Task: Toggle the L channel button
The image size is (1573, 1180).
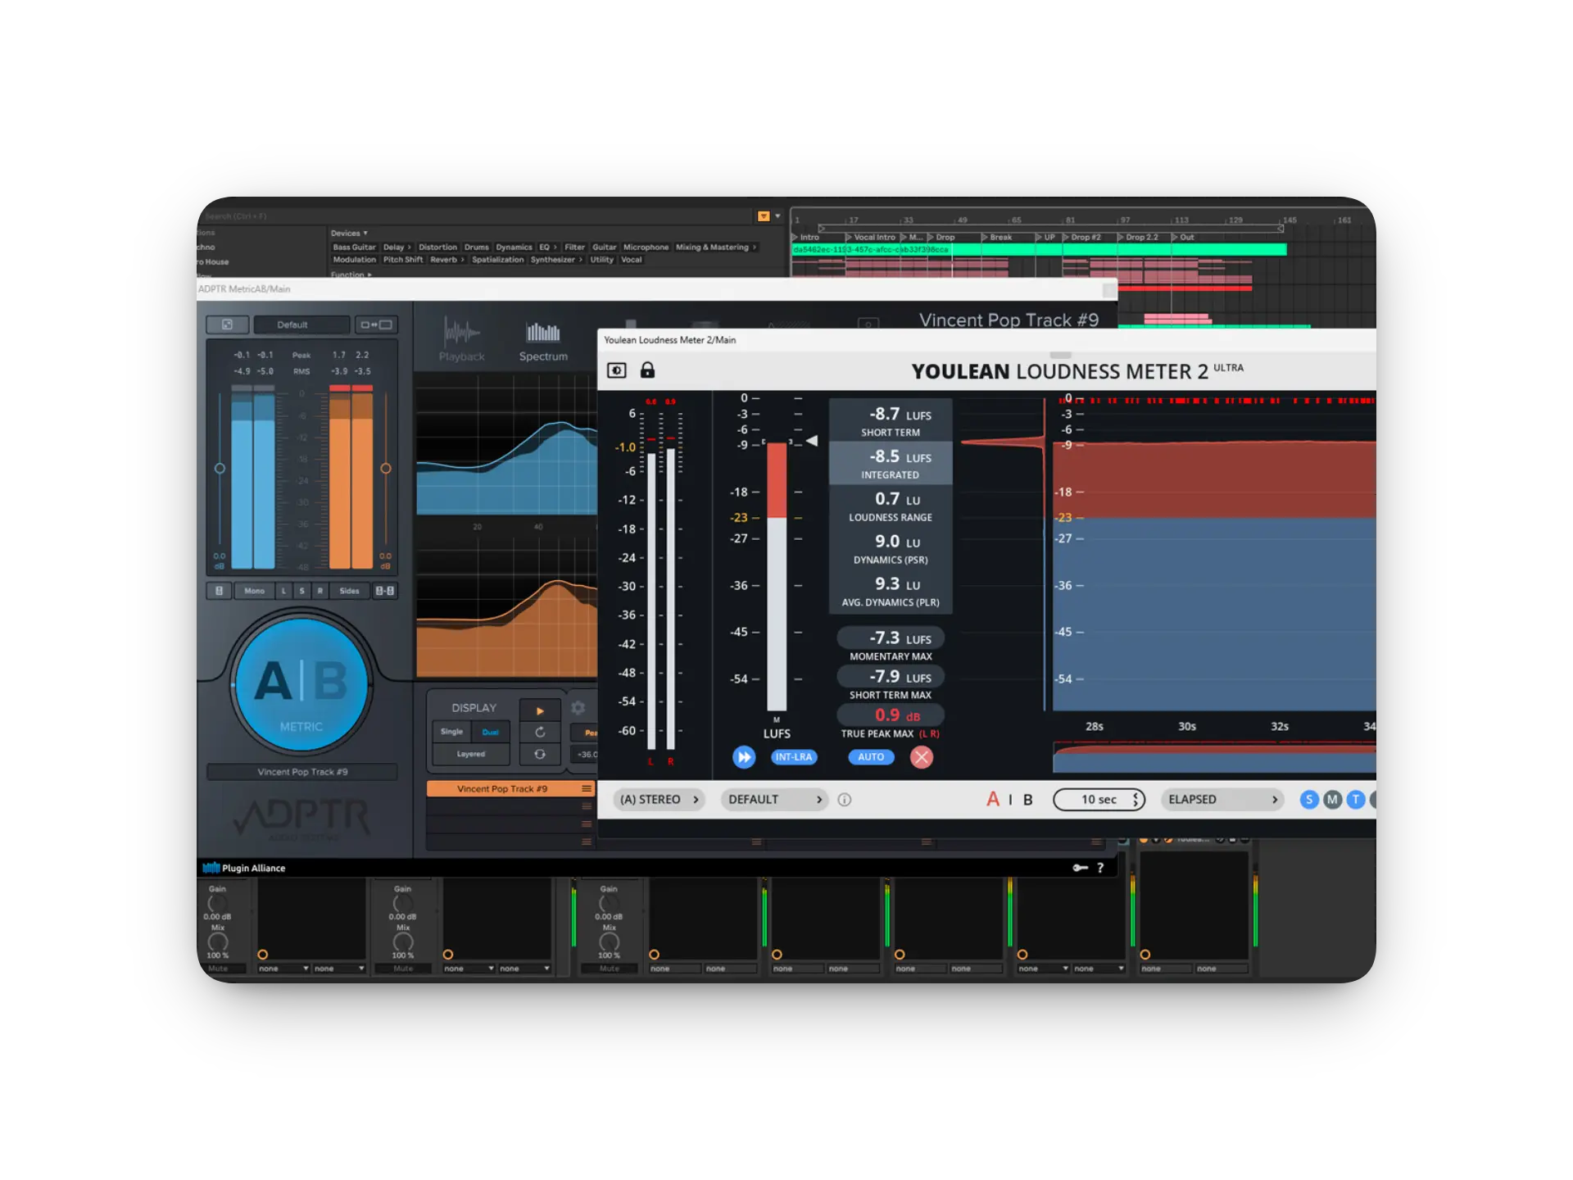Action: click(284, 591)
